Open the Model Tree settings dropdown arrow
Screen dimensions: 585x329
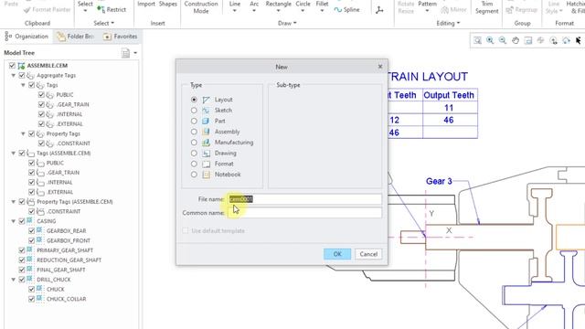(x=135, y=53)
